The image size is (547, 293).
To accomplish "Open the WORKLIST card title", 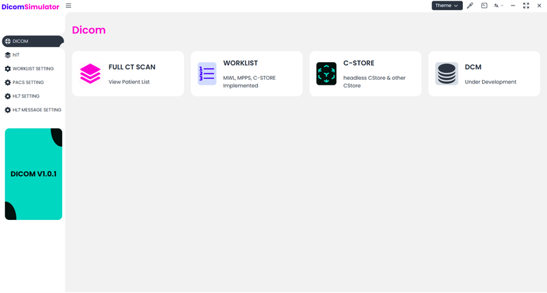I will (241, 63).
